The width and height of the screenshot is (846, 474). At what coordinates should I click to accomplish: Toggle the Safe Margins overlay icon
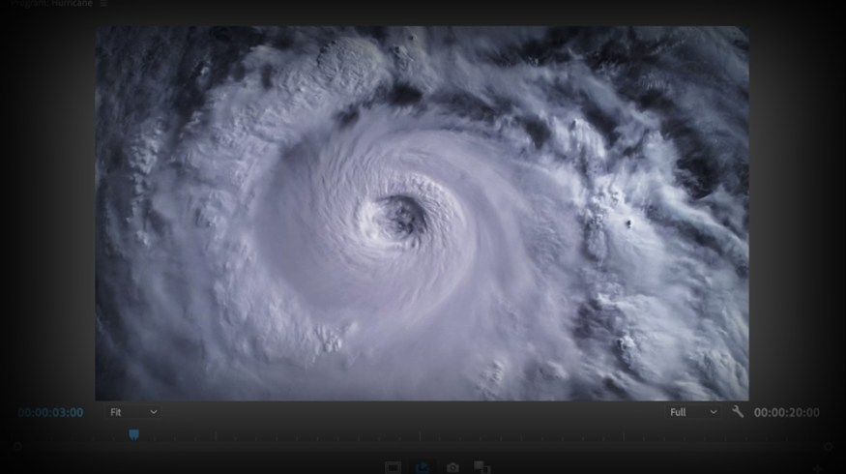(x=394, y=468)
